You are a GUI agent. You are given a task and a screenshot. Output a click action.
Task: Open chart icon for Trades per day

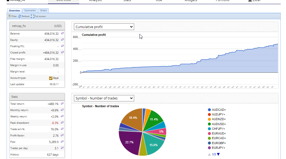point(62,148)
